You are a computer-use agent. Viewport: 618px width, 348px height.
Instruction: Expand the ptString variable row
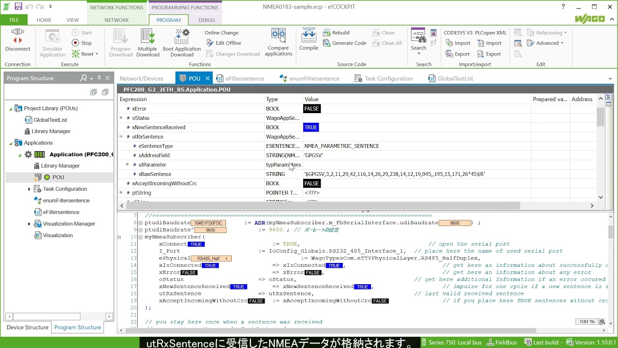click(121, 193)
